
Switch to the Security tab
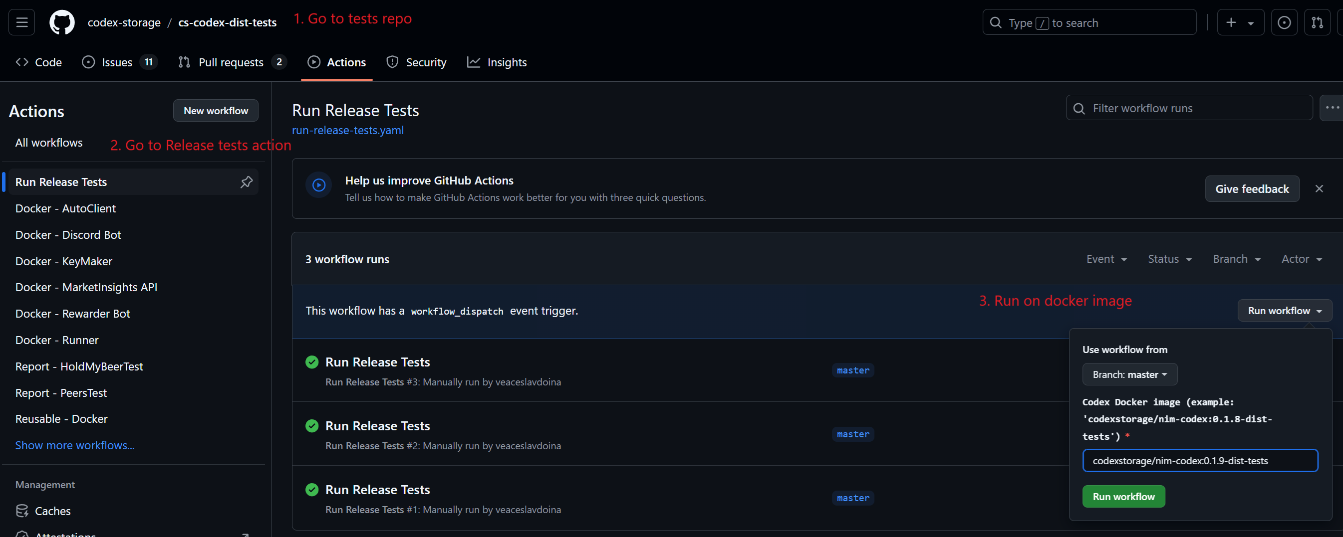point(416,62)
